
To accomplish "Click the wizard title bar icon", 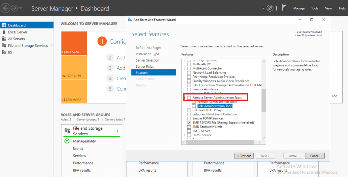I will [130, 20].
